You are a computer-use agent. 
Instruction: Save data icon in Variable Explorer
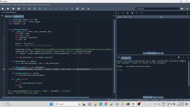point(123,13)
